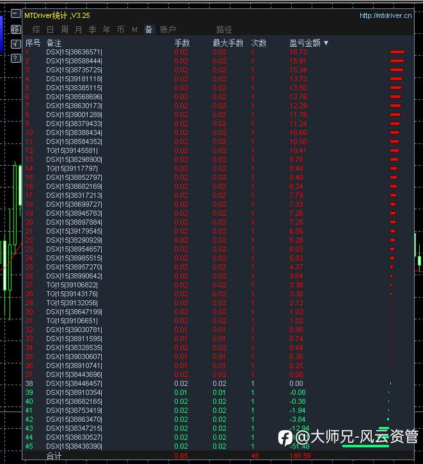Sort by the 序号 column header
Screen dimensions: 423x464
pyautogui.click(x=33, y=44)
